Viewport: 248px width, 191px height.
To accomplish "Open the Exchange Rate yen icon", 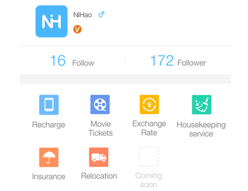I will (149, 104).
